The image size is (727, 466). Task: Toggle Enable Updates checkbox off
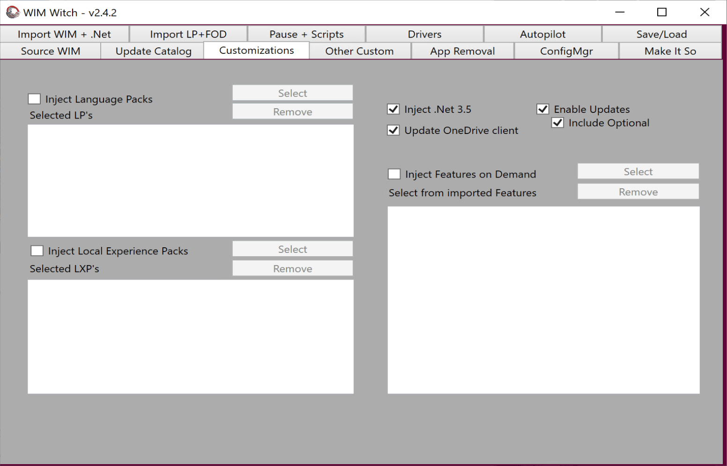click(x=543, y=110)
